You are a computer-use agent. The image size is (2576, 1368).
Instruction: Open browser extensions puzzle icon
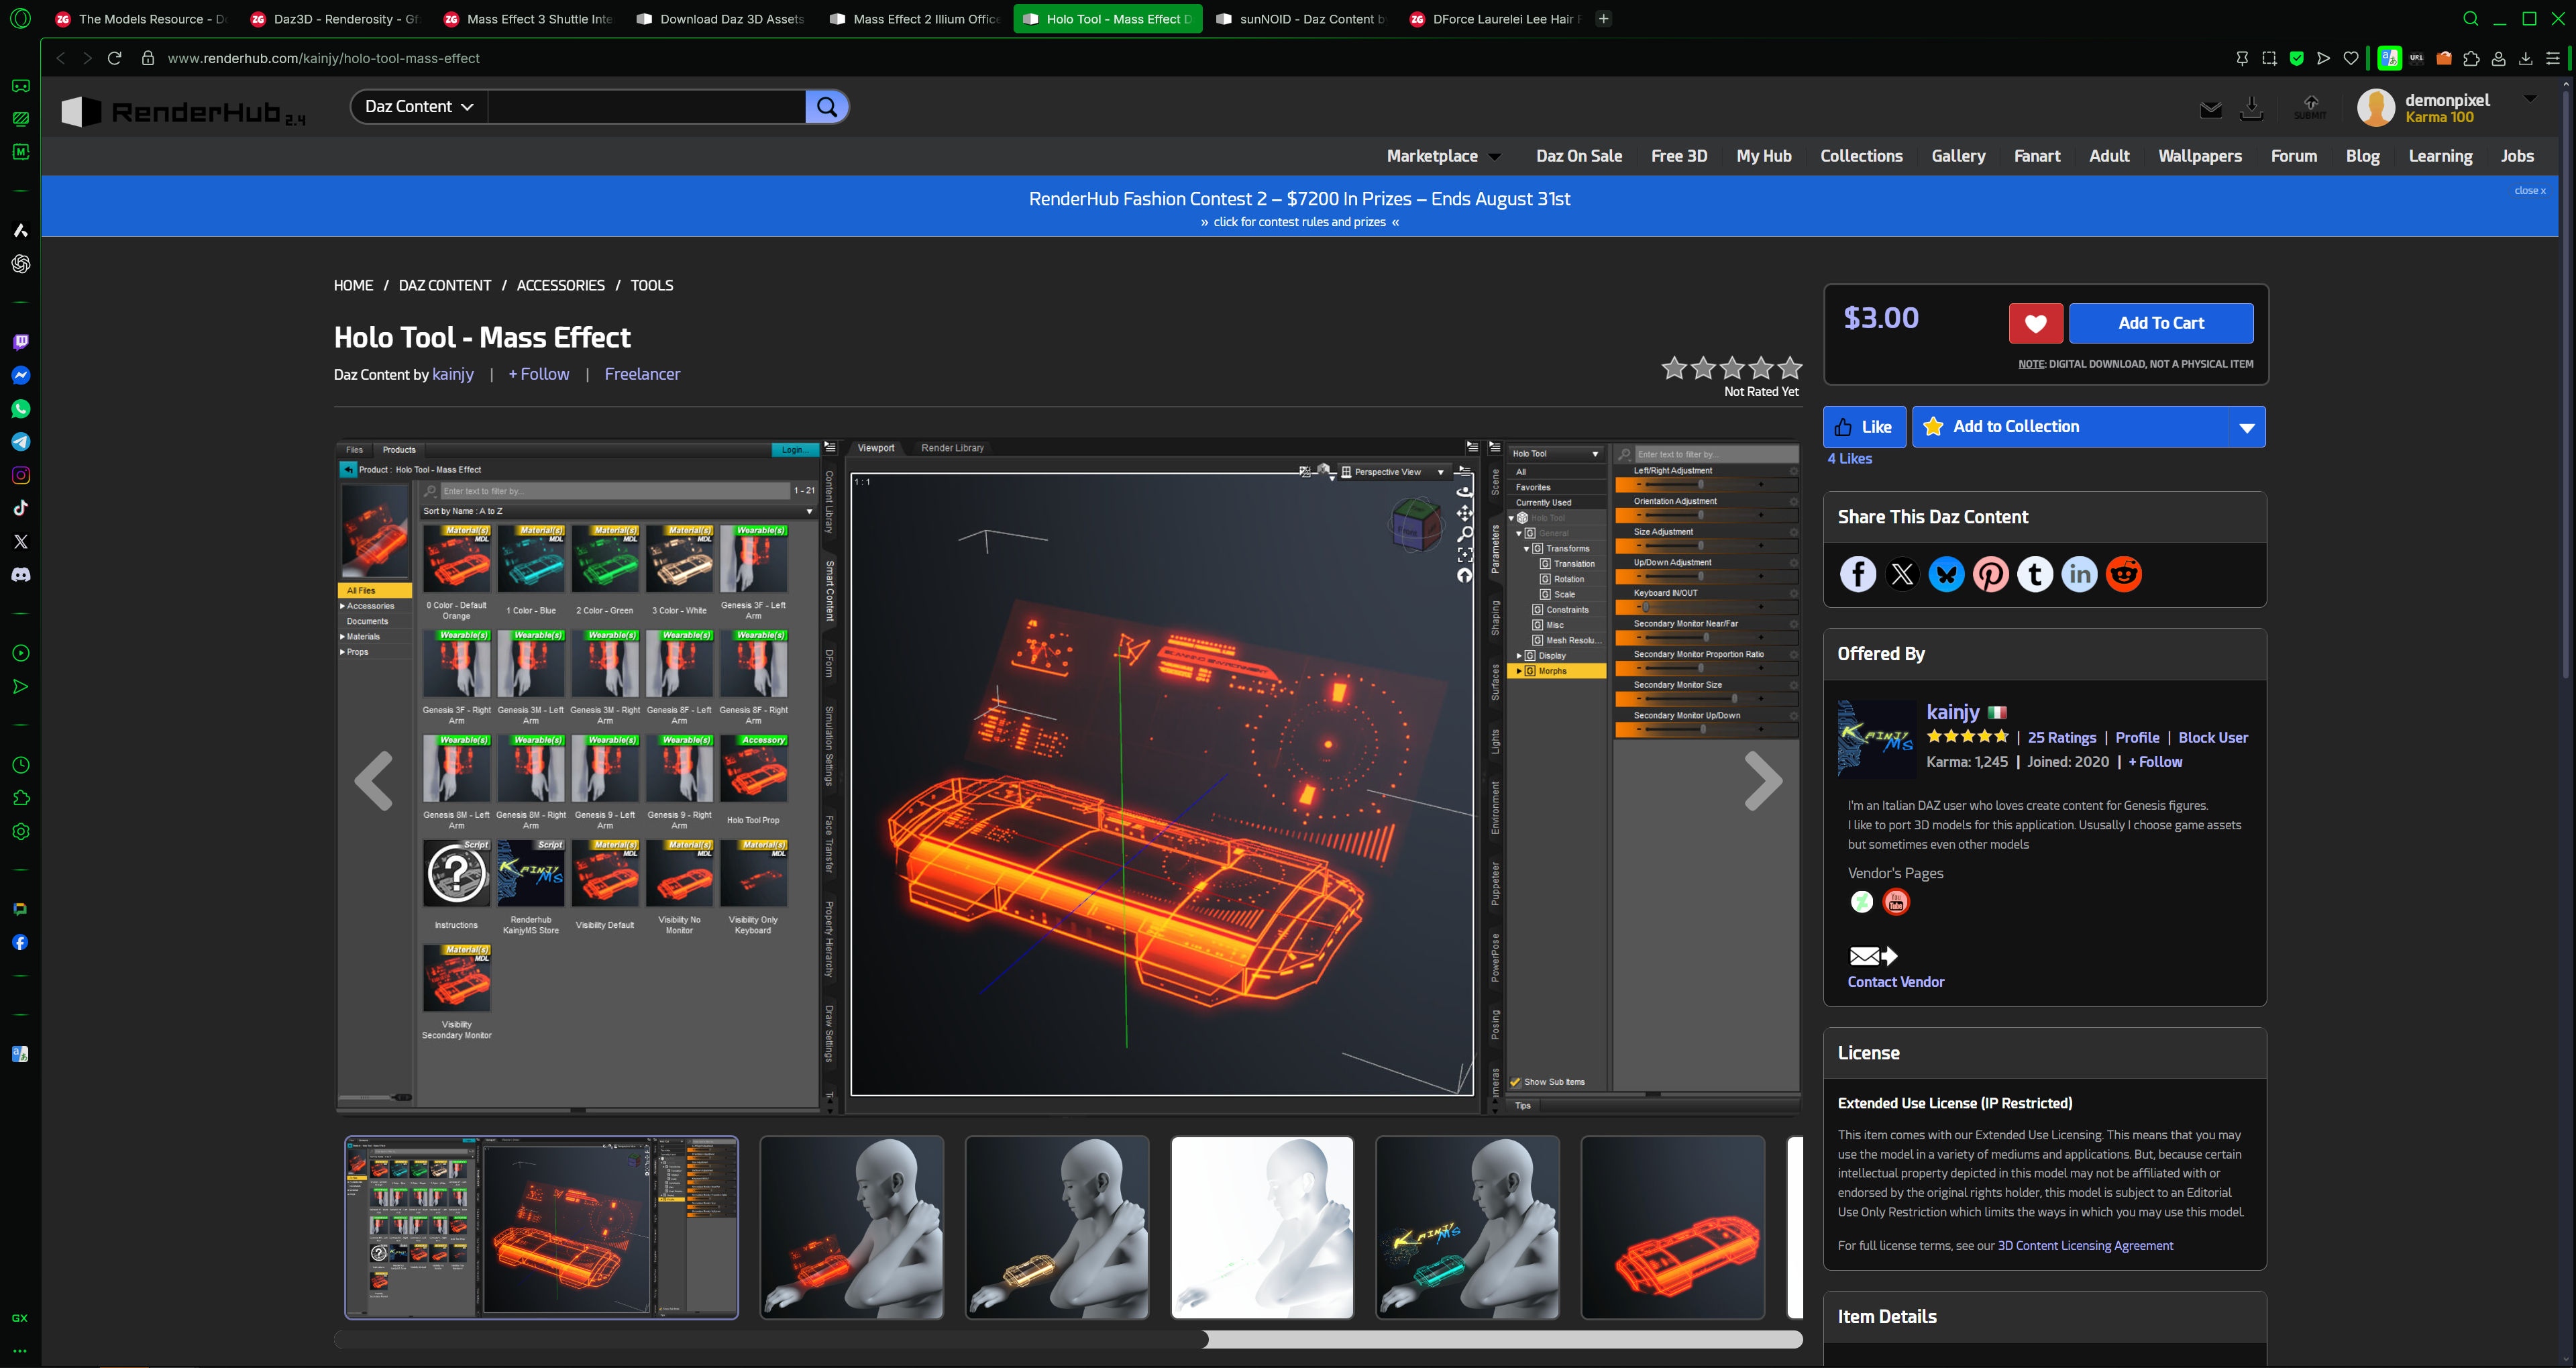(x=2471, y=58)
